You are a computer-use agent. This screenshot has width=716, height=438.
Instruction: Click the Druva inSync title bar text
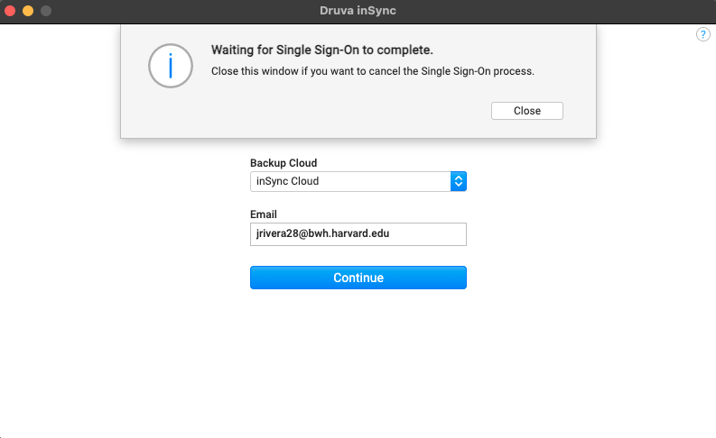click(358, 11)
